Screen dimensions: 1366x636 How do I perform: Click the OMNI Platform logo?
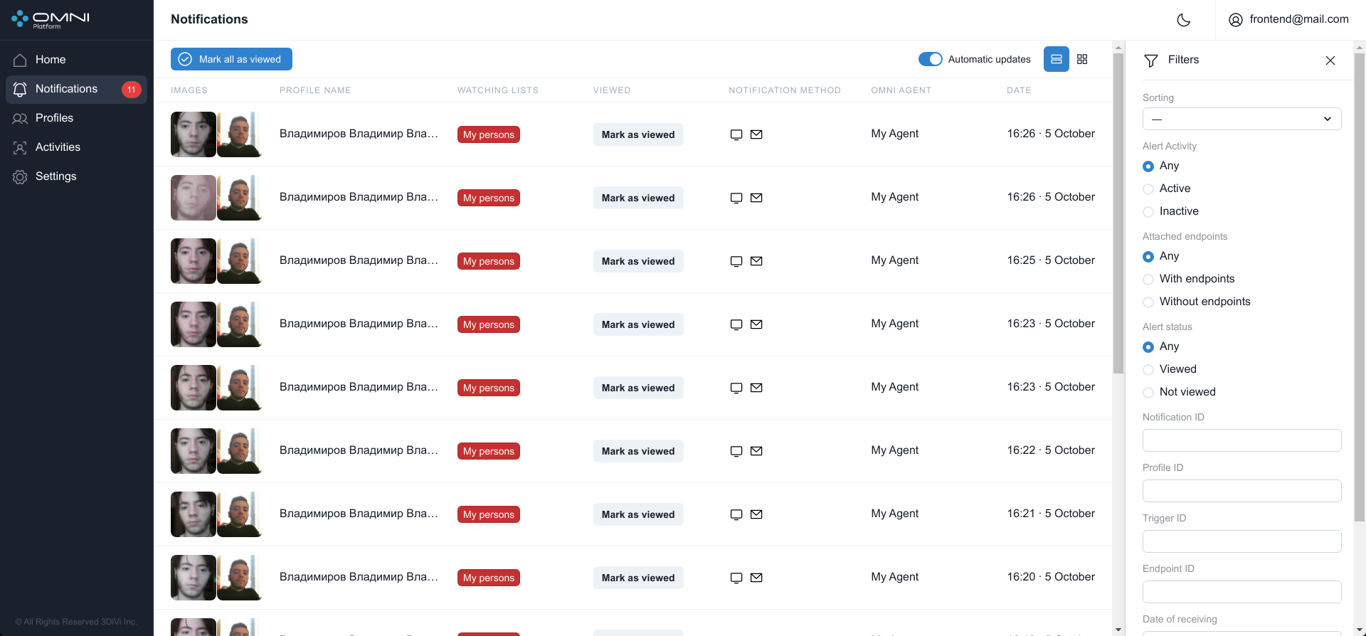tap(51, 19)
